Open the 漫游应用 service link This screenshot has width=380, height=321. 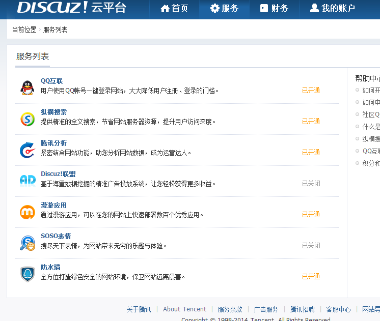click(53, 205)
